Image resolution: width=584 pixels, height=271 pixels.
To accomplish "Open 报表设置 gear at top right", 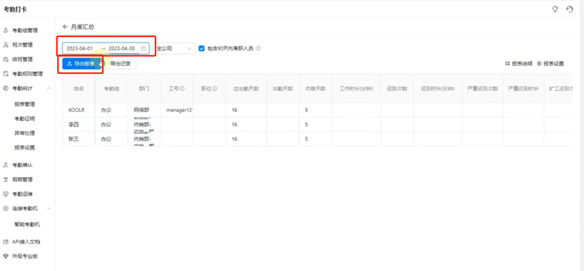I will click(x=550, y=64).
